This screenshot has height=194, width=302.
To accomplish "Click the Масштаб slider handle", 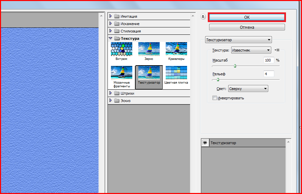I will (235, 66).
